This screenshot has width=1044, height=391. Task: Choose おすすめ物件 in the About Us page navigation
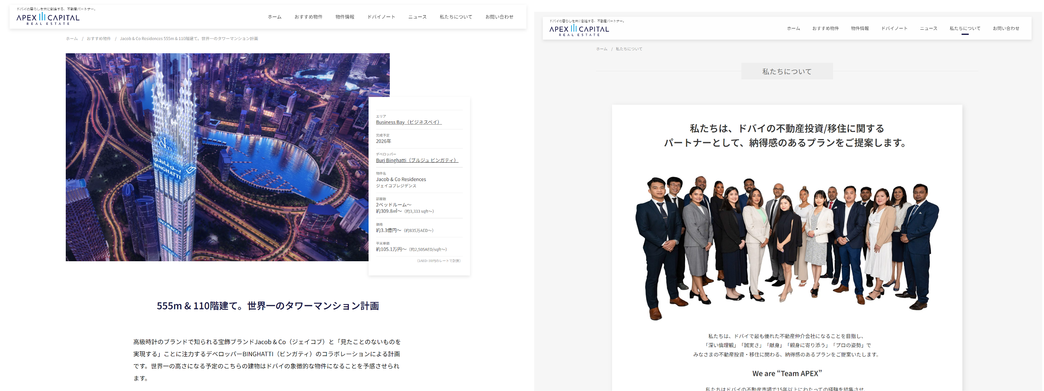(825, 28)
